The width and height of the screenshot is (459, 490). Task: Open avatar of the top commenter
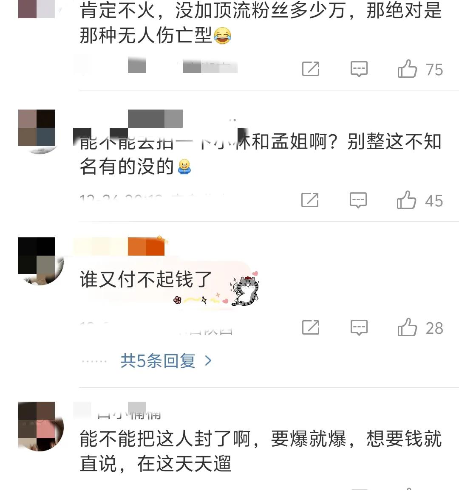pos(37,9)
